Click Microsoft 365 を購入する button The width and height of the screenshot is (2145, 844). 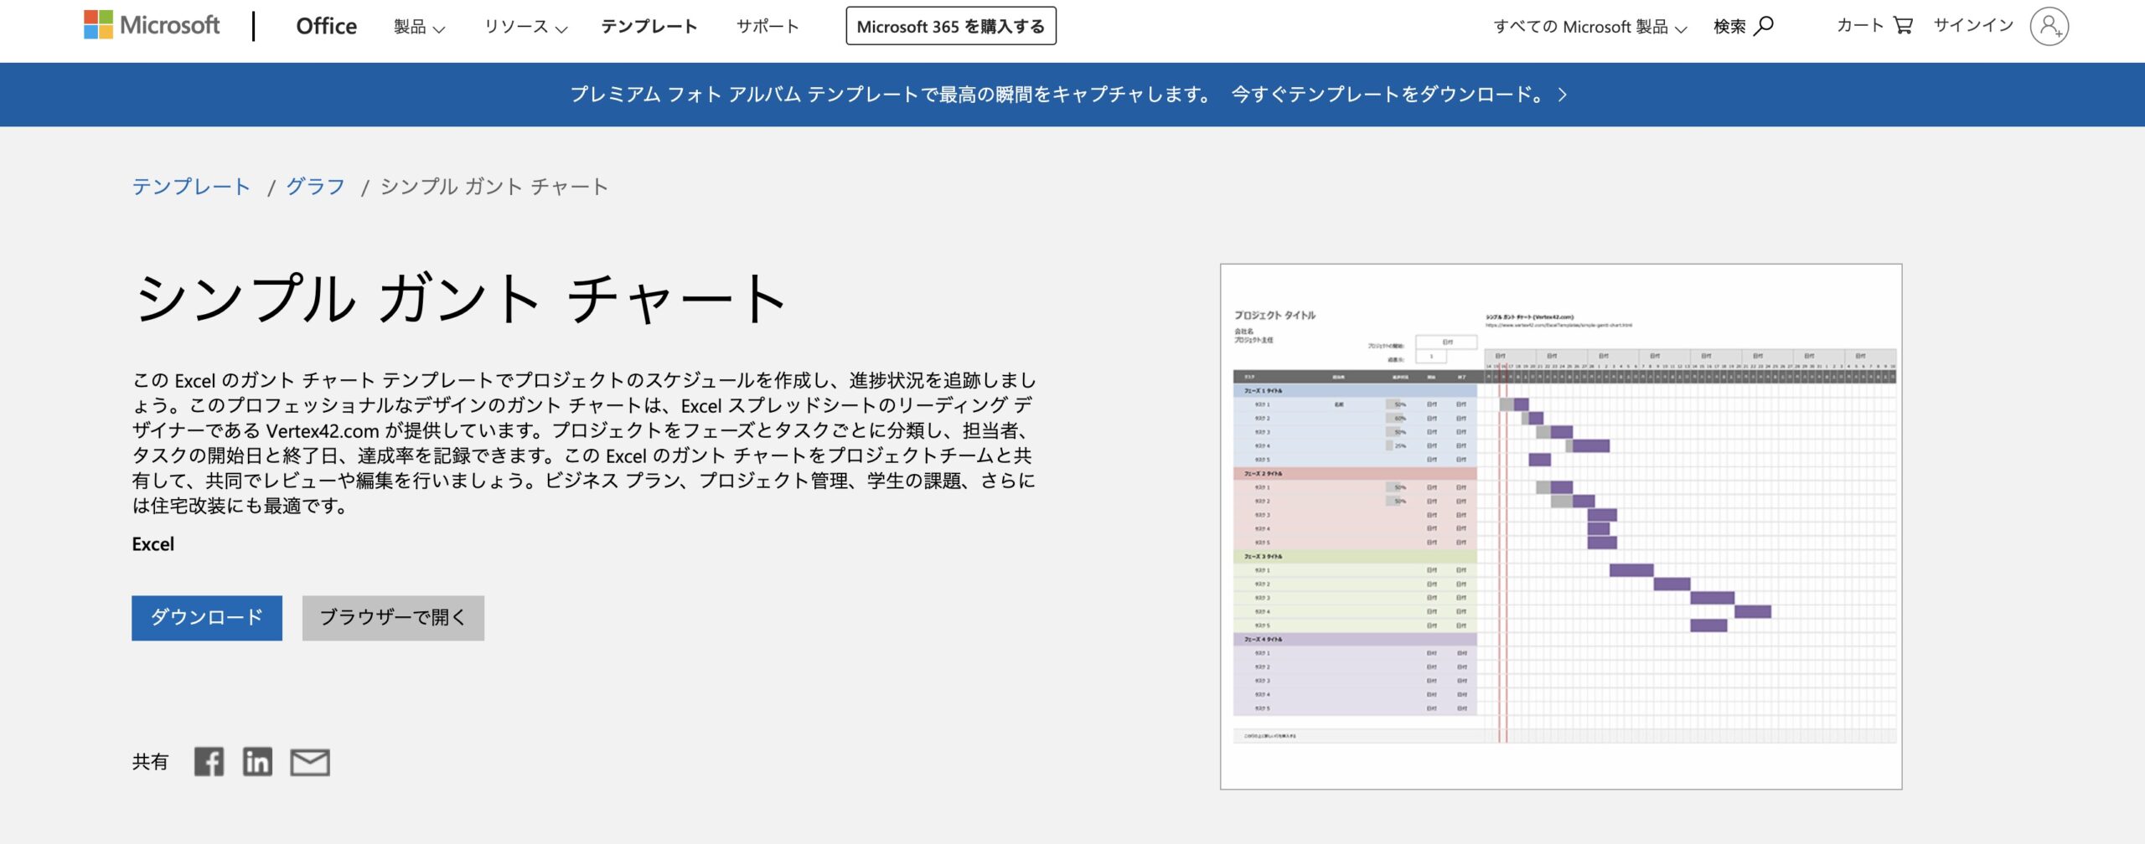(951, 26)
